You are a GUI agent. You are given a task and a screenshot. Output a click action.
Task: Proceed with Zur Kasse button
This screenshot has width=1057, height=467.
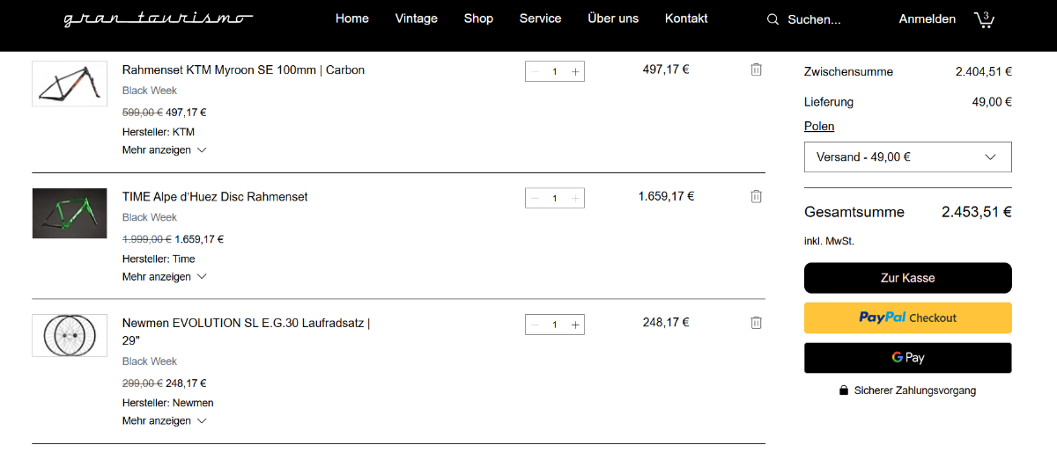click(x=907, y=278)
